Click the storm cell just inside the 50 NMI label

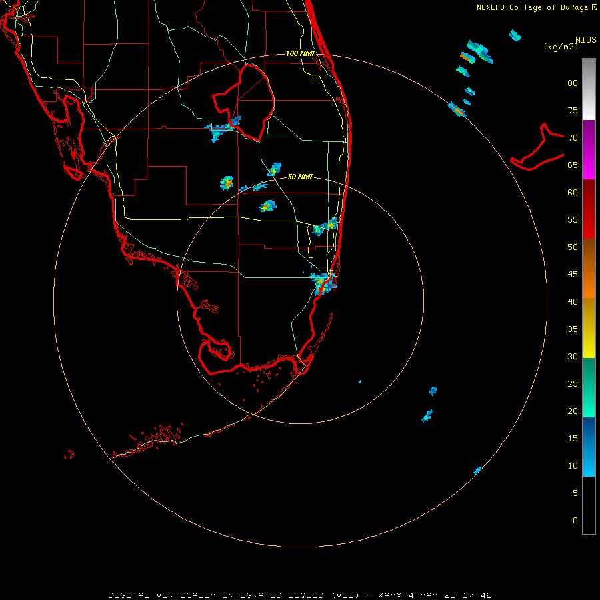268,206
